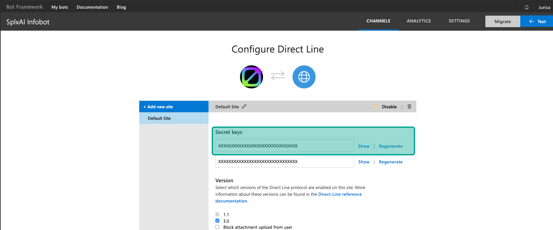Click the second secret key field

coord(284,162)
